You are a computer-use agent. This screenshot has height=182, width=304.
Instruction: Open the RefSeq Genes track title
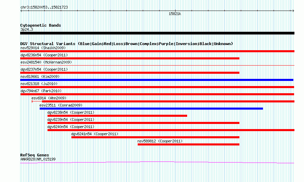(x=34, y=155)
